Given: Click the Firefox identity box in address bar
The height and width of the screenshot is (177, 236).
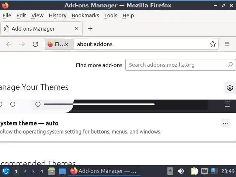Looking at the screenshot, I should [x=59, y=44].
